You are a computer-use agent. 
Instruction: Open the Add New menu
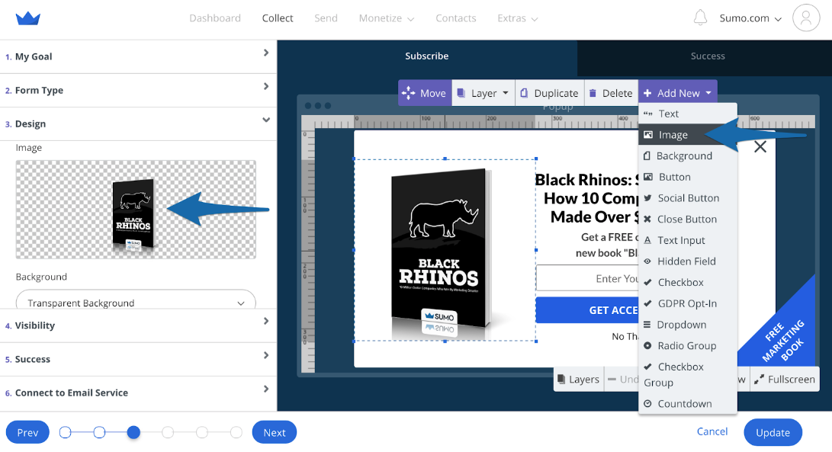click(x=678, y=93)
